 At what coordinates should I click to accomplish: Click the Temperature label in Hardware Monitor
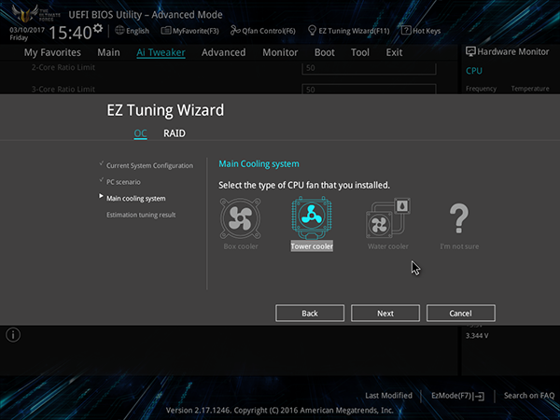pos(530,89)
